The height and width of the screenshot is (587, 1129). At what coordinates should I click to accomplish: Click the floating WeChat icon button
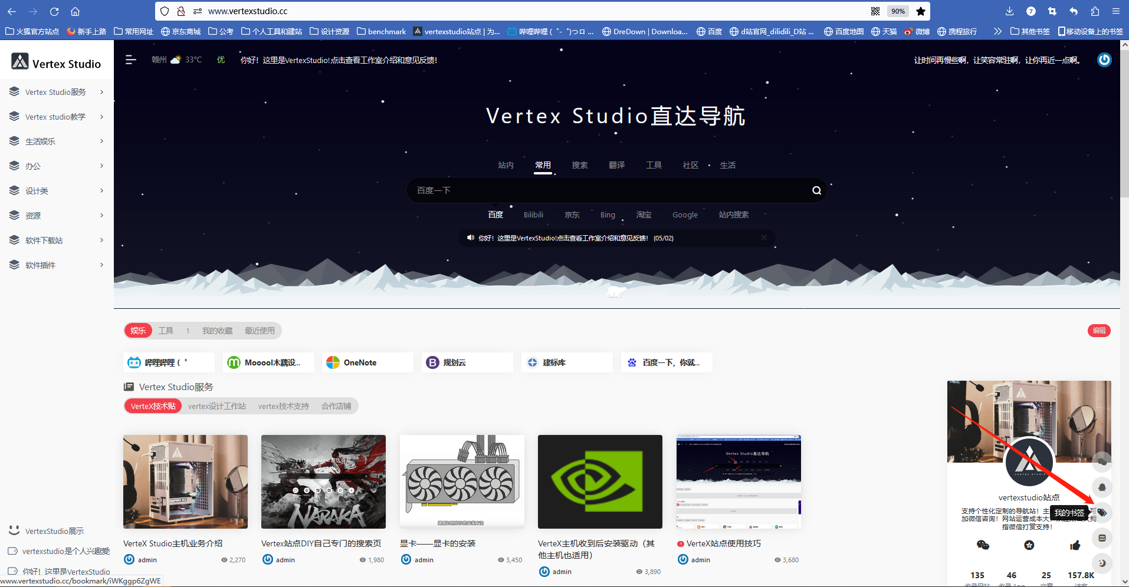tap(1101, 462)
